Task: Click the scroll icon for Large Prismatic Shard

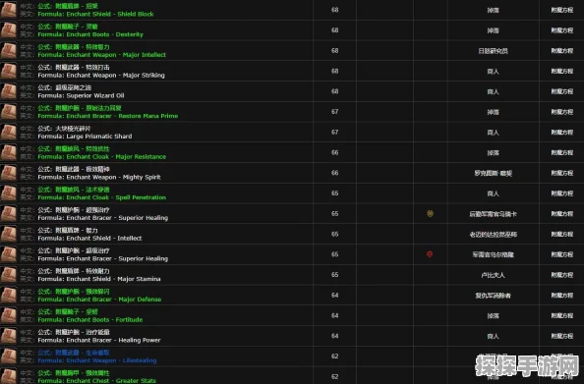Action: pos(9,133)
